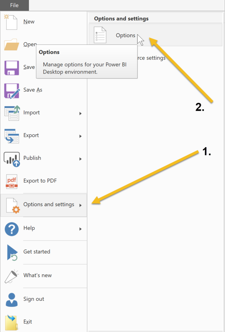Screen dimensions: 225x332
Task: Expand the Export submenu arrow
Action: [x=80, y=136]
